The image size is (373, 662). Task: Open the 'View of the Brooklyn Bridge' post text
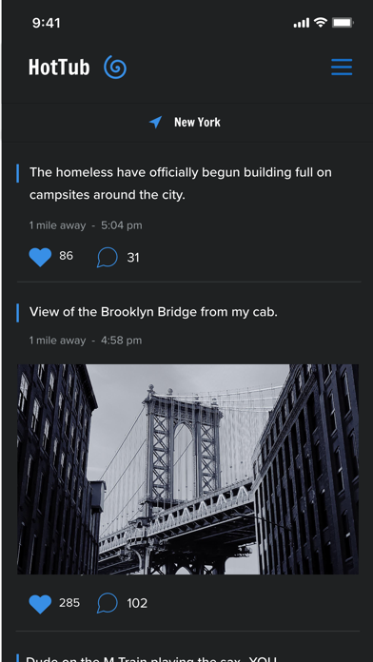(153, 312)
